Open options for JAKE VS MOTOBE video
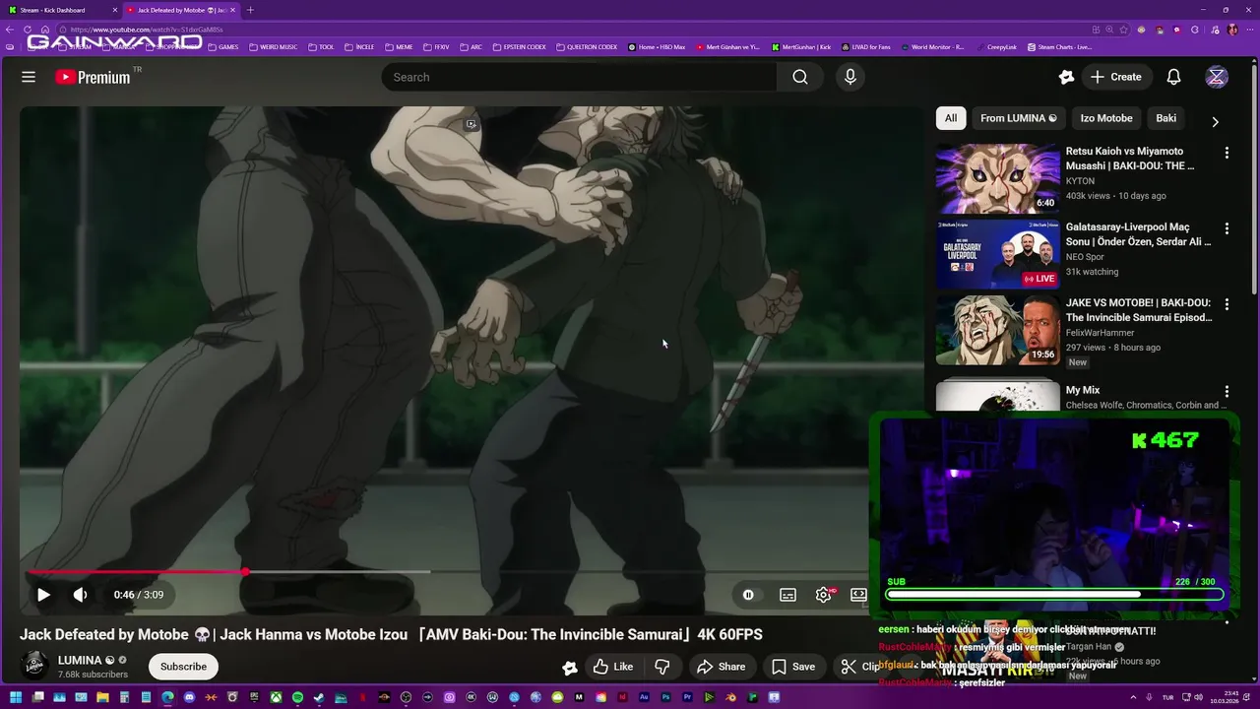The image size is (1260, 709). (x=1227, y=304)
